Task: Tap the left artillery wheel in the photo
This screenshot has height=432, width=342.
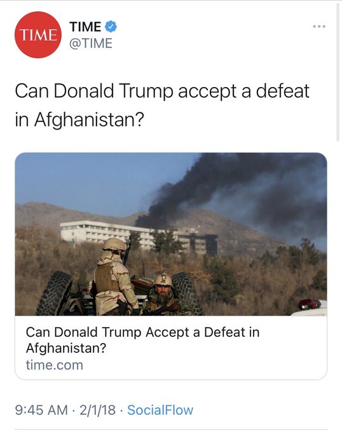Action: (x=54, y=293)
